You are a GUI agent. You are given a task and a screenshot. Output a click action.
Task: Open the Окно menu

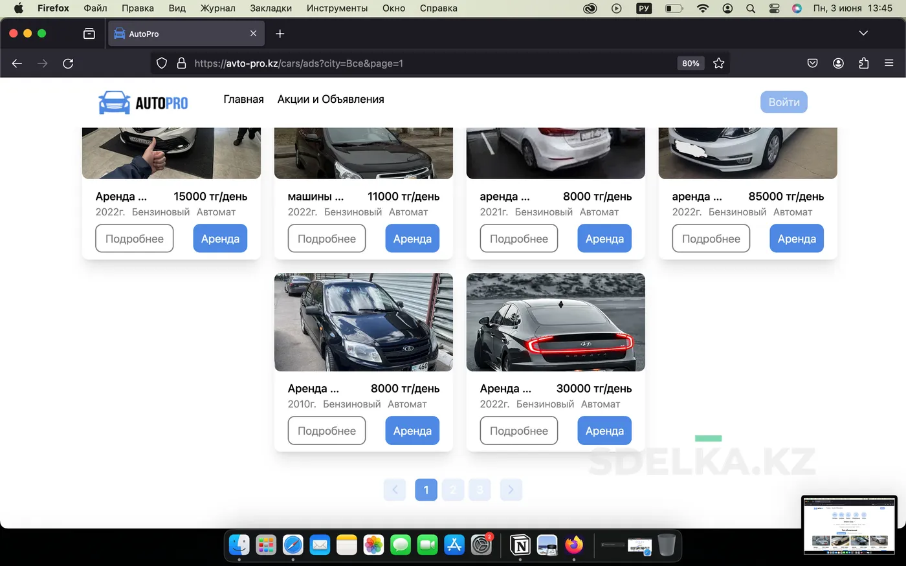click(393, 8)
